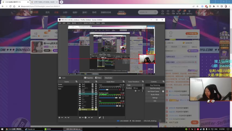Image resolution: width=232 pixels, height=131 pixels.
Task: Add a new scene in Scenes dock
Action: (59, 118)
